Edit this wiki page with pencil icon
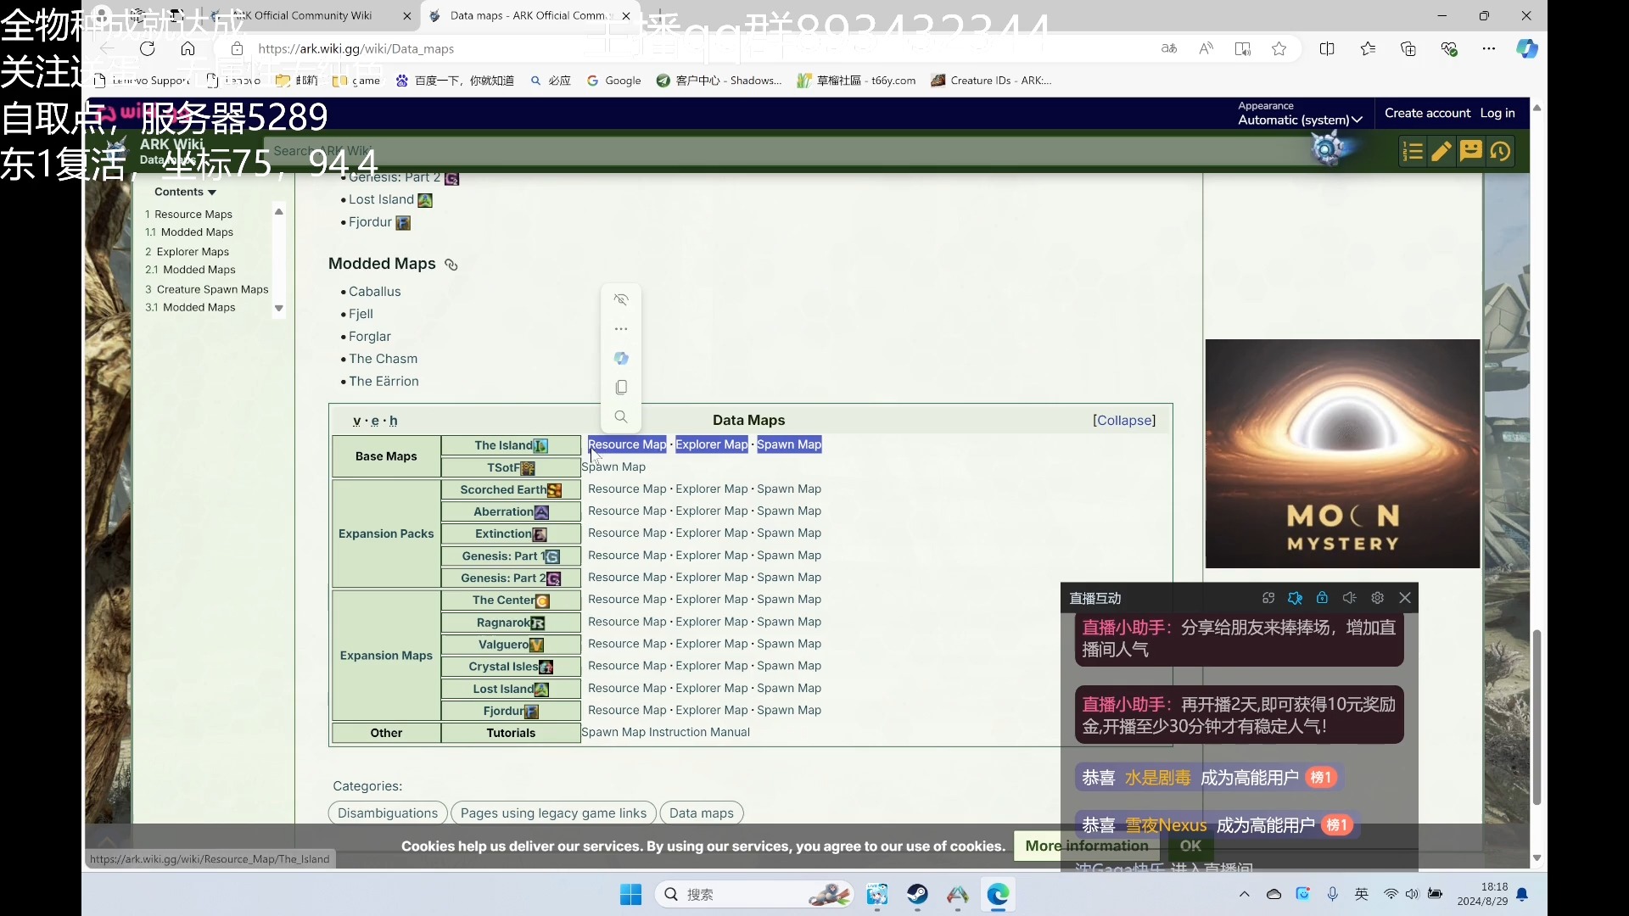 pyautogui.click(x=1441, y=151)
